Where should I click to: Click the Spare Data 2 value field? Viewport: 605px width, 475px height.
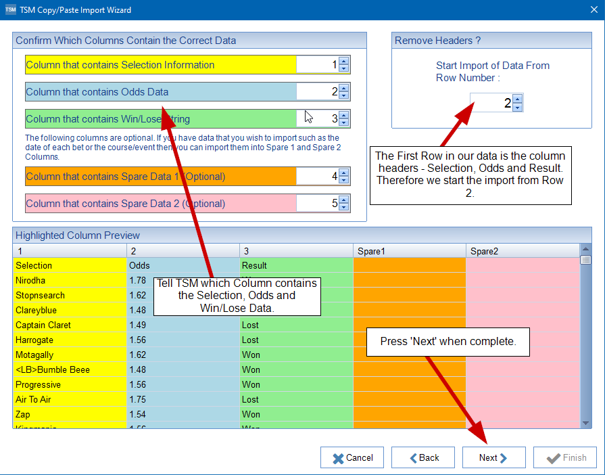point(318,204)
